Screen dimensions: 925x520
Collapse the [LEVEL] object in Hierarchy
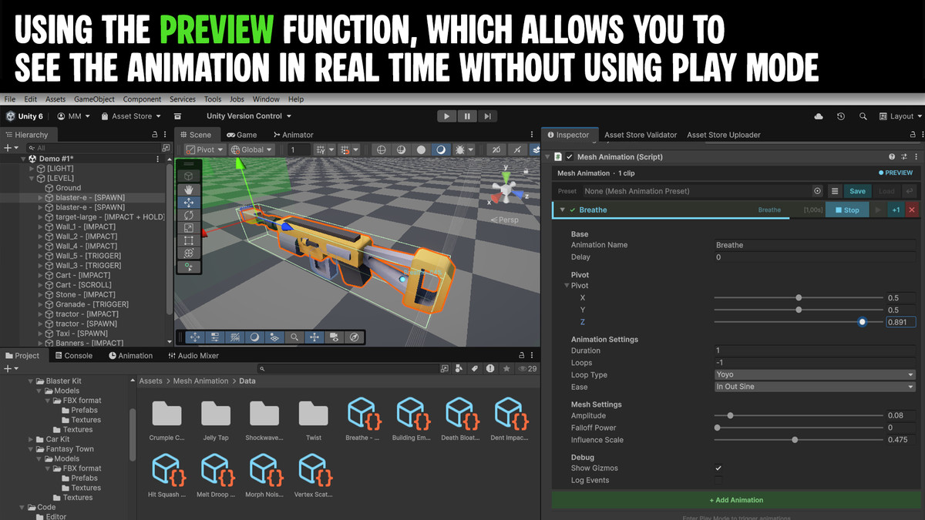[x=32, y=178]
